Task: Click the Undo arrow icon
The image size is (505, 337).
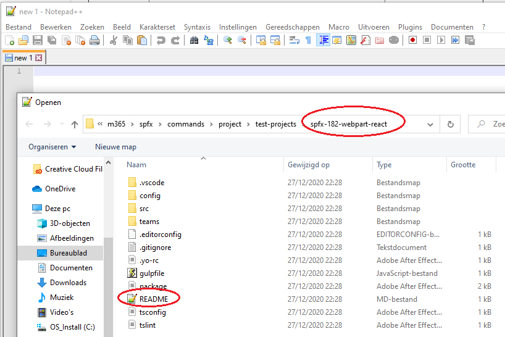Action: [x=161, y=40]
